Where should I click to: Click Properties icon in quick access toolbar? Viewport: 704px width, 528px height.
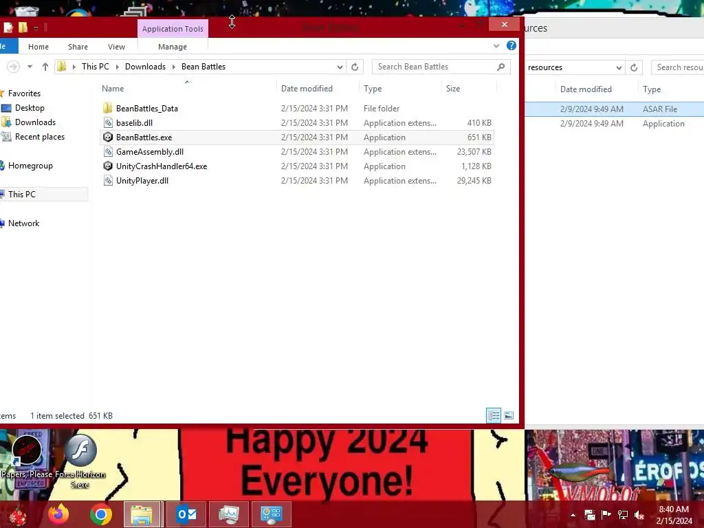8,27
